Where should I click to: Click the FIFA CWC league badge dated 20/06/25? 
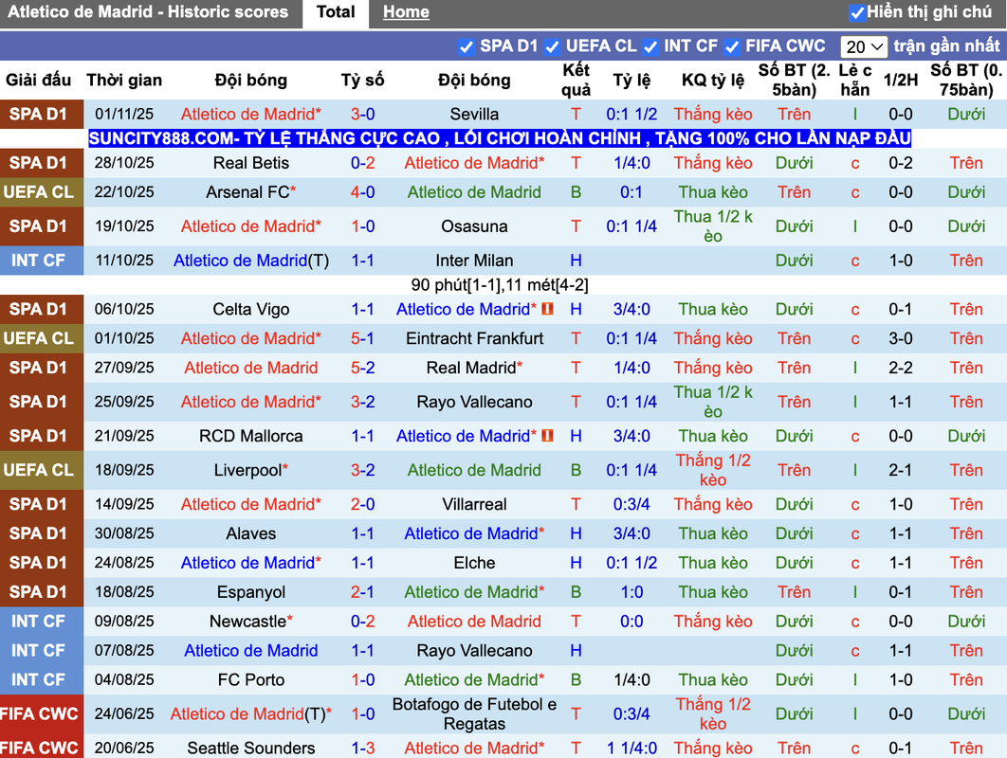(x=42, y=748)
